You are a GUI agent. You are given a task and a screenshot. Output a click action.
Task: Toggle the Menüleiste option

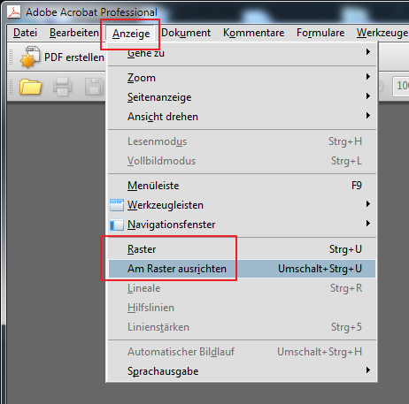[x=242, y=186]
